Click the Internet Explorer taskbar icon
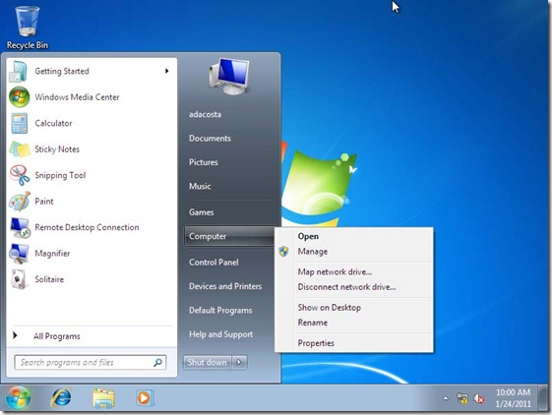 click(62, 398)
